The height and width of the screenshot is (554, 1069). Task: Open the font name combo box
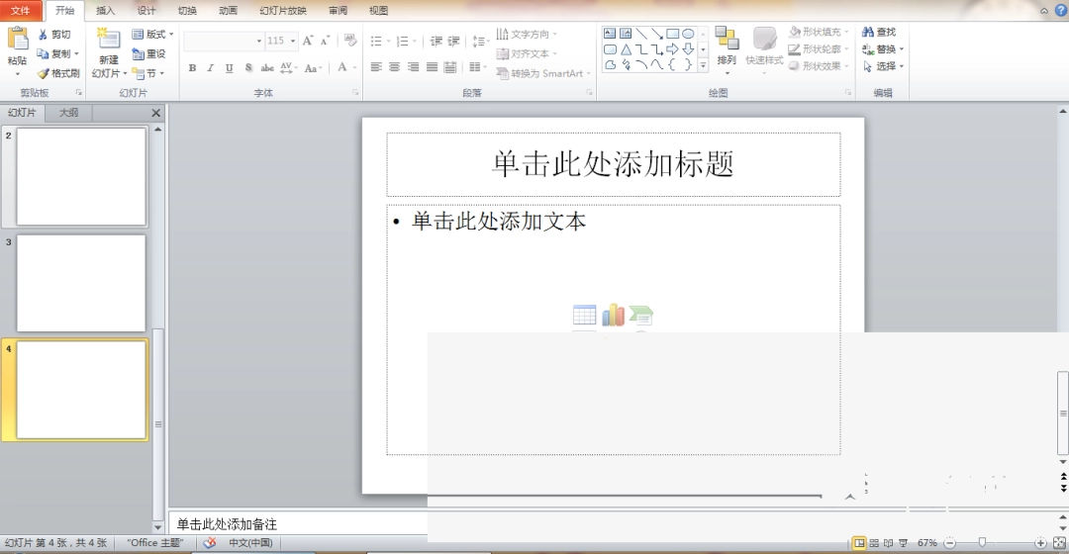point(224,41)
